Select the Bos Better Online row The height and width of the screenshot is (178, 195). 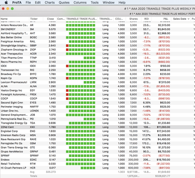coord(97,37)
